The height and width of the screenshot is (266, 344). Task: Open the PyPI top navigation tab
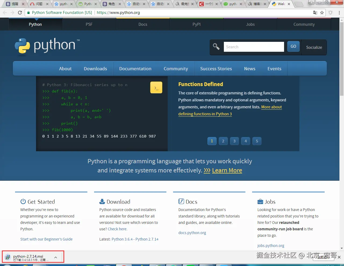click(196, 24)
